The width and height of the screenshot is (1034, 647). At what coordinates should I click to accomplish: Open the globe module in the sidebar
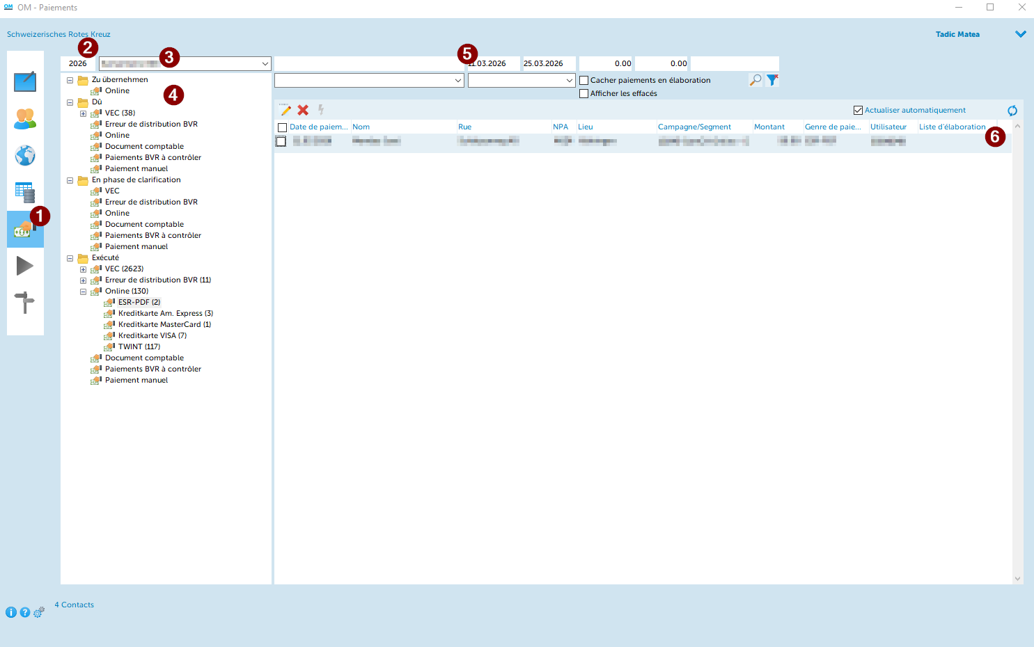point(25,155)
